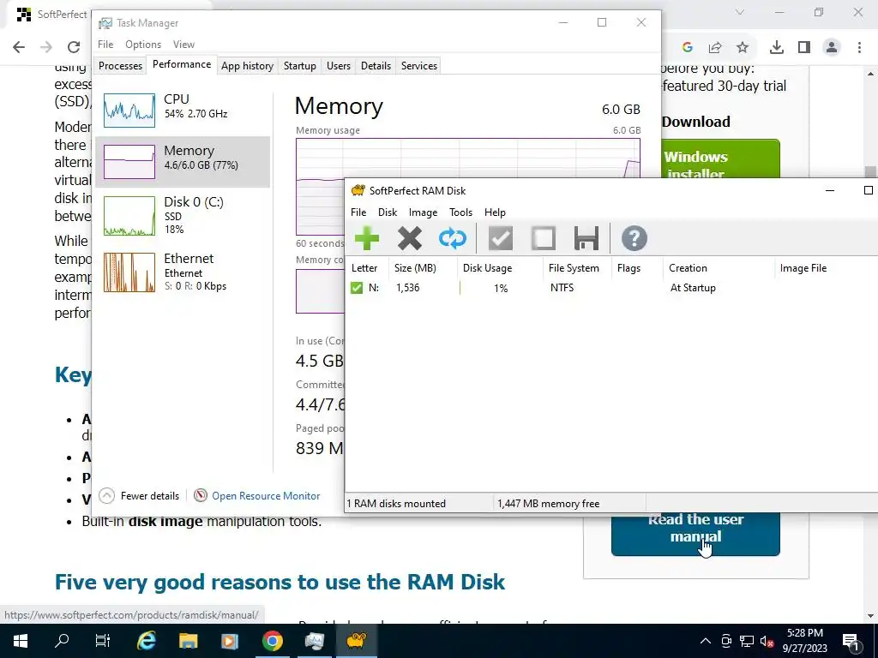Image resolution: width=878 pixels, height=658 pixels.
Task: Open Image menu in RAM Disk window
Action: click(x=423, y=212)
